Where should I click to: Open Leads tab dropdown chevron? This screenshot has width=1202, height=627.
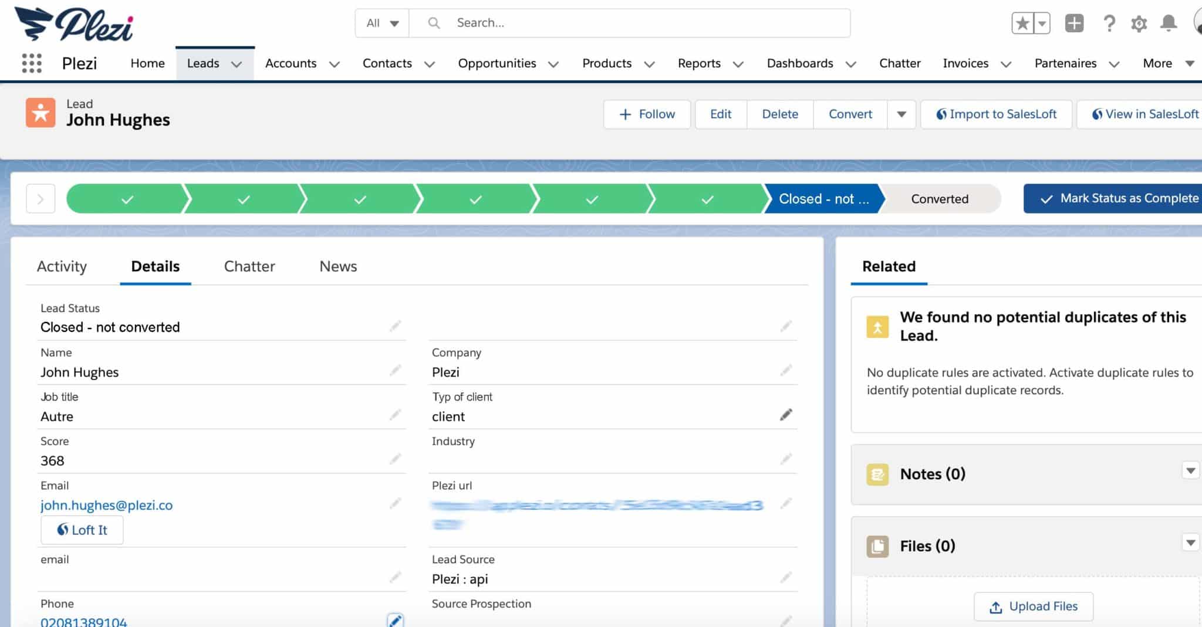tap(237, 65)
